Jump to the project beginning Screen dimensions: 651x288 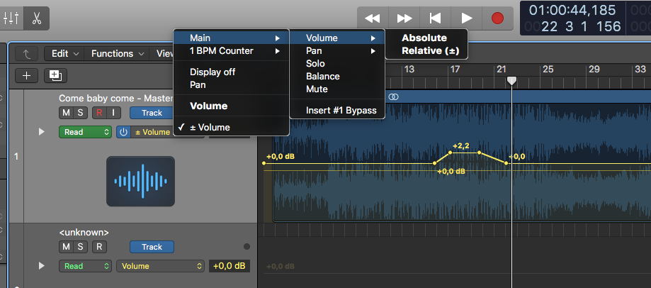coord(436,18)
